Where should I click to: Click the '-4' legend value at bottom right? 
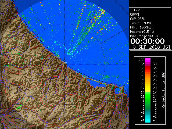tap(155, 121)
